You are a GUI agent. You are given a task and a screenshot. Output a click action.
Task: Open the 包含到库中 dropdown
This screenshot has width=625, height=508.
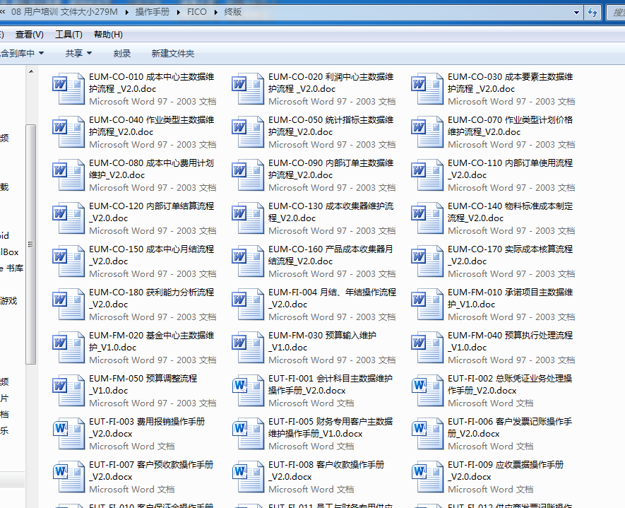click(22, 53)
